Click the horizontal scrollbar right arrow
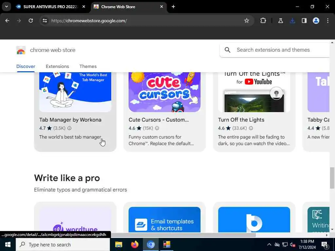 pyautogui.click(x=326, y=235)
